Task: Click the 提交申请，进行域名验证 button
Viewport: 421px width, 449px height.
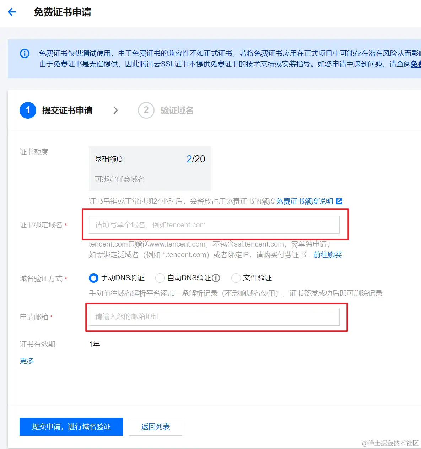Action: click(x=71, y=427)
